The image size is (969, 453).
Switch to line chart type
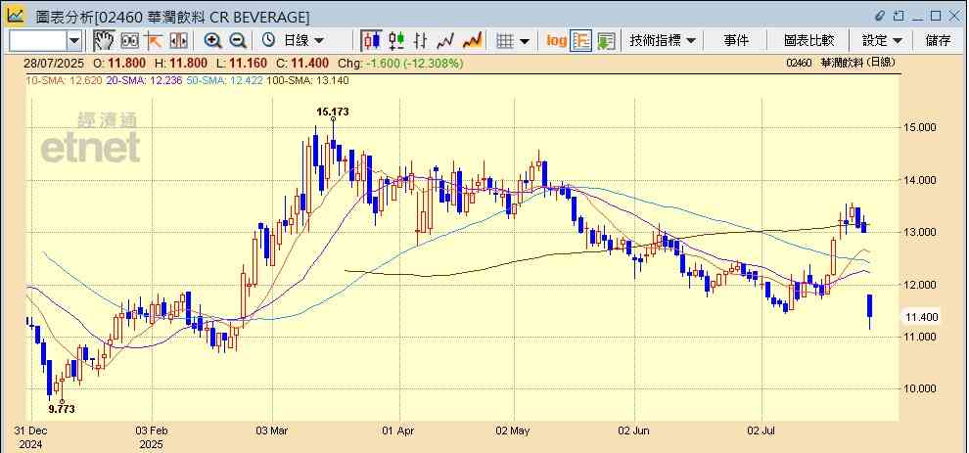coord(445,41)
